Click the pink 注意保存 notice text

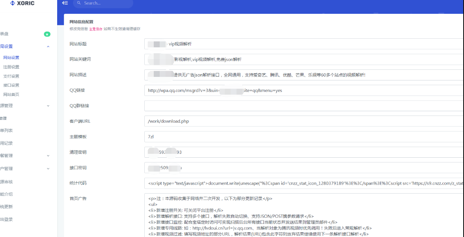point(95,29)
